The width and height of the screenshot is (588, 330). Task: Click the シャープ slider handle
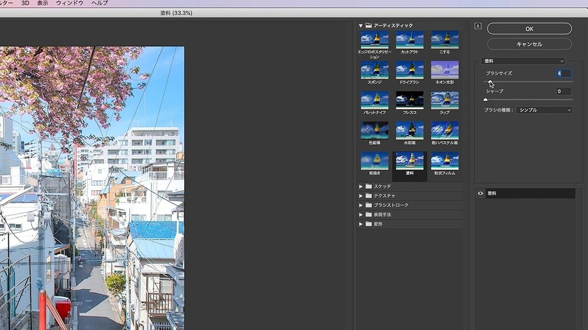pos(486,99)
